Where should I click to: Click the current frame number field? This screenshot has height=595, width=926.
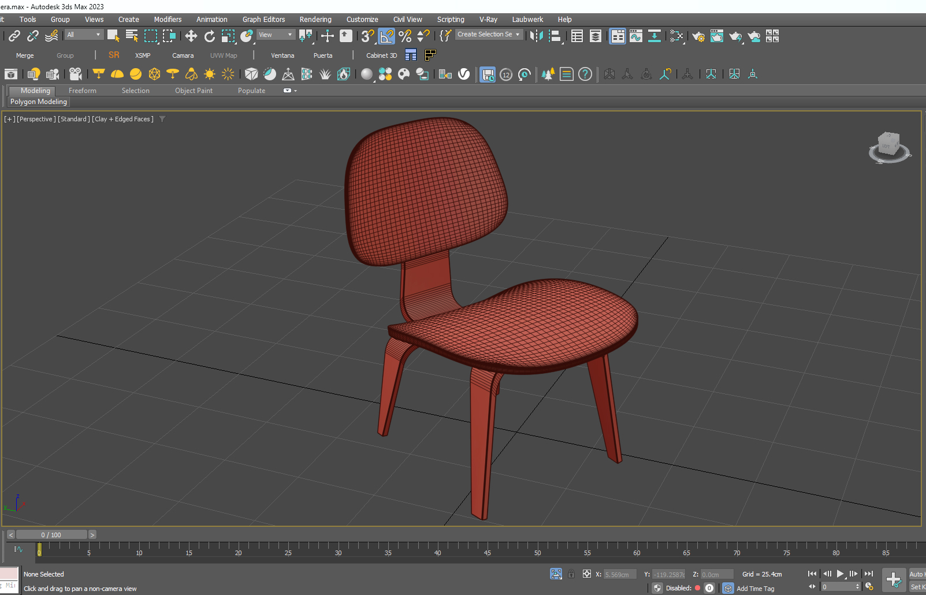pos(840,587)
